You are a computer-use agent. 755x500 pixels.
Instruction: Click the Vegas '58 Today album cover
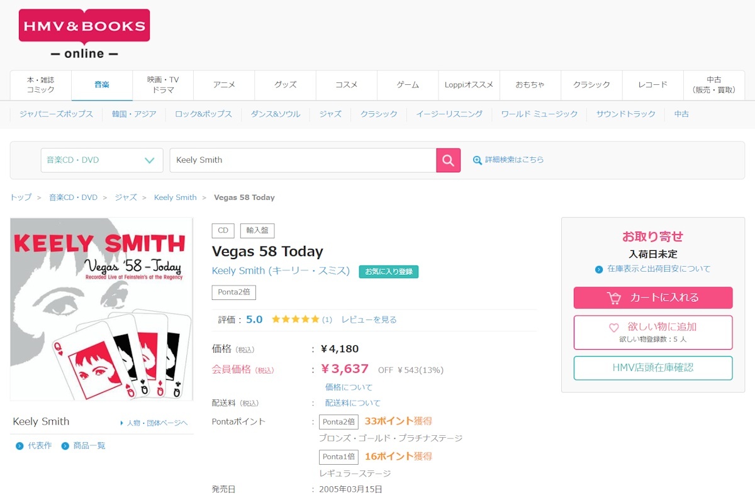pyautogui.click(x=101, y=309)
